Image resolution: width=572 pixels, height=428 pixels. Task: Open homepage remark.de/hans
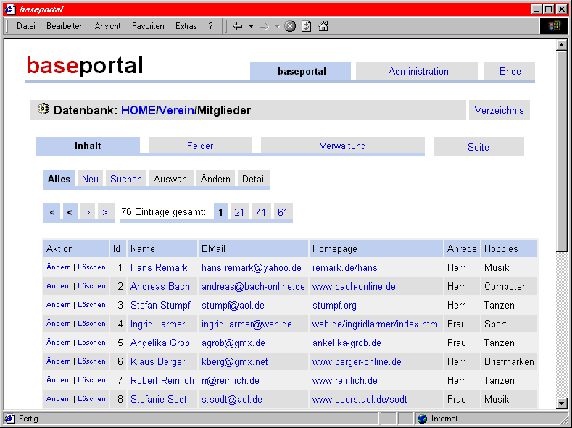coord(345,267)
